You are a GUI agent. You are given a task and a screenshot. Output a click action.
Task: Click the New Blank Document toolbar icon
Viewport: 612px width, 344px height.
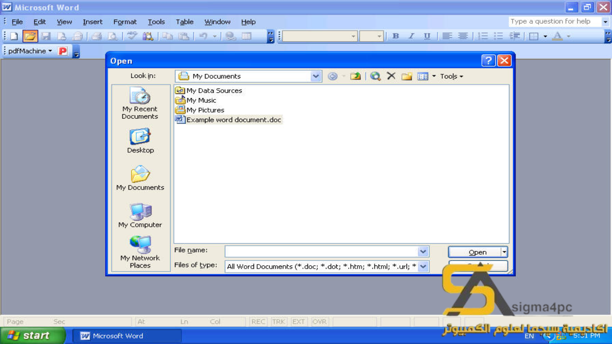click(14, 36)
